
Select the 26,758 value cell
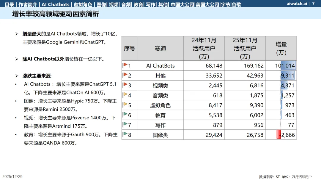pyautogui.click(x=245, y=135)
